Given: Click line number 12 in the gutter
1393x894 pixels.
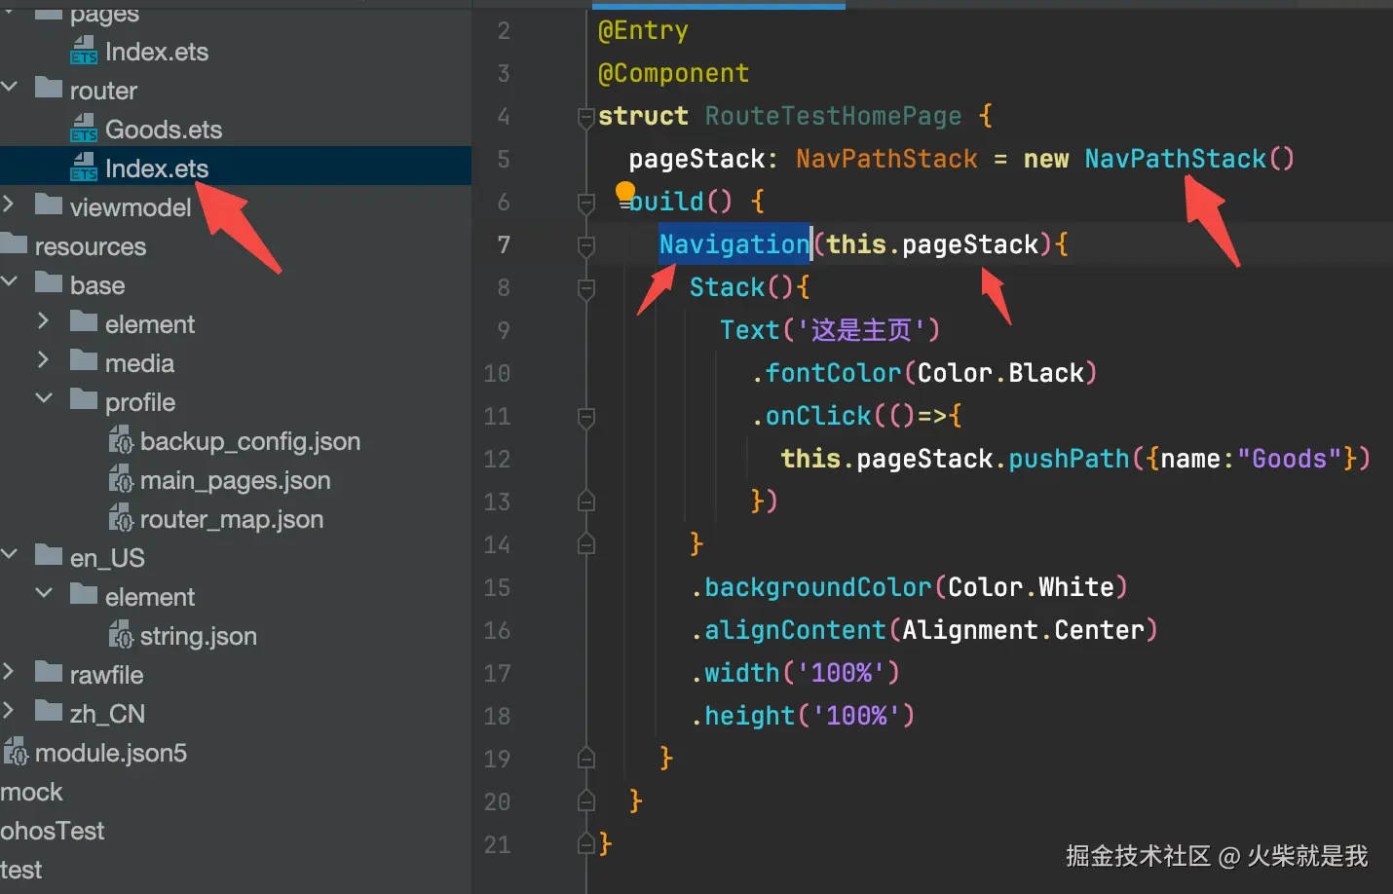Looking at the screenshot, I should (x=497, y=459).
